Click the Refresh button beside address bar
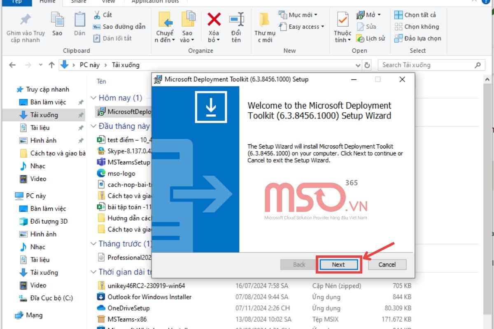 tap(367, 65)
